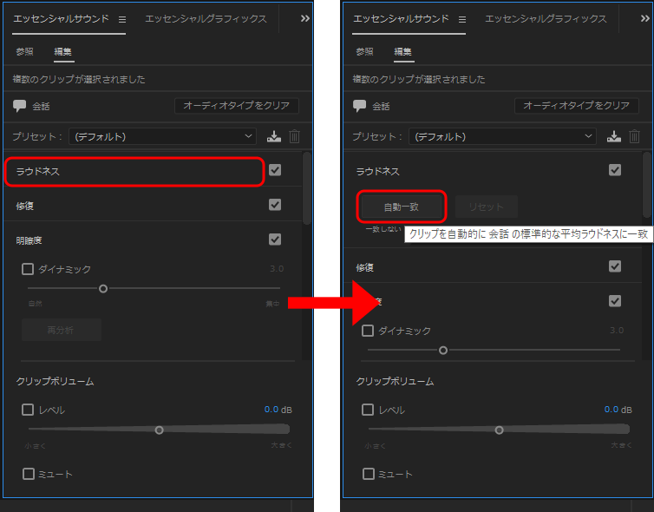Expand the 修復 section in left panel
654x512 pixels.
[26, 206]
